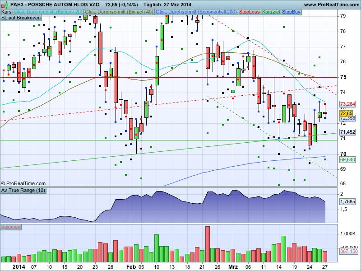Click the date '27 Mrz 2014' in title

pyautogui.click(x=177, y=5)
